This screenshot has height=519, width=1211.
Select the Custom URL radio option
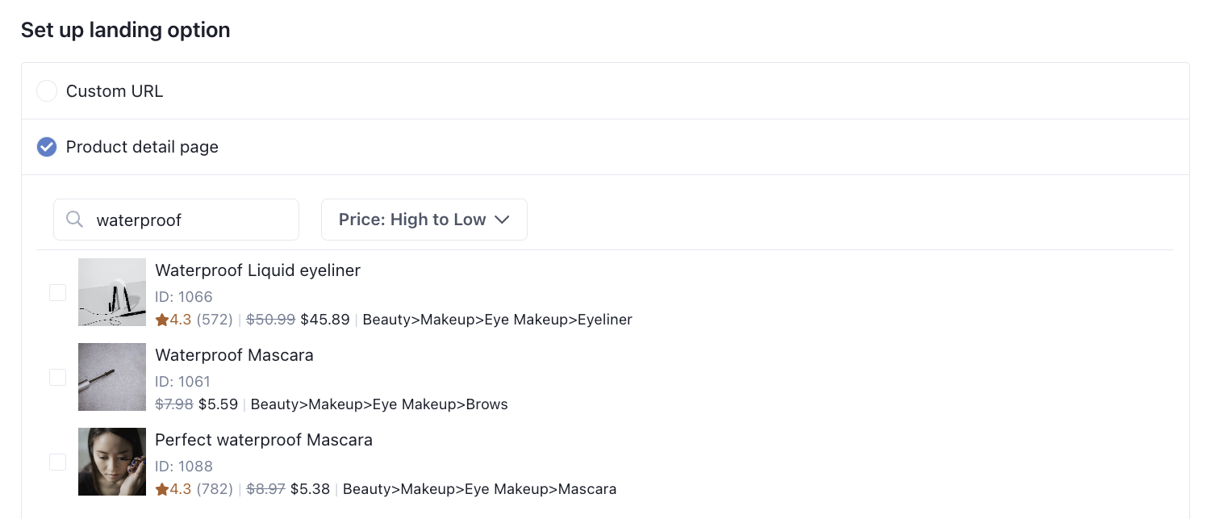47,91
